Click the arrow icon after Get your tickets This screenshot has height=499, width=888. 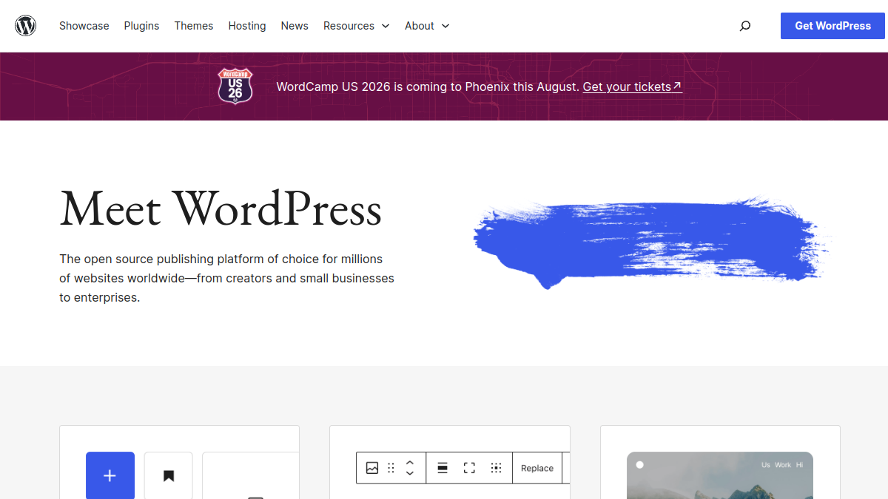coord(677,86)
